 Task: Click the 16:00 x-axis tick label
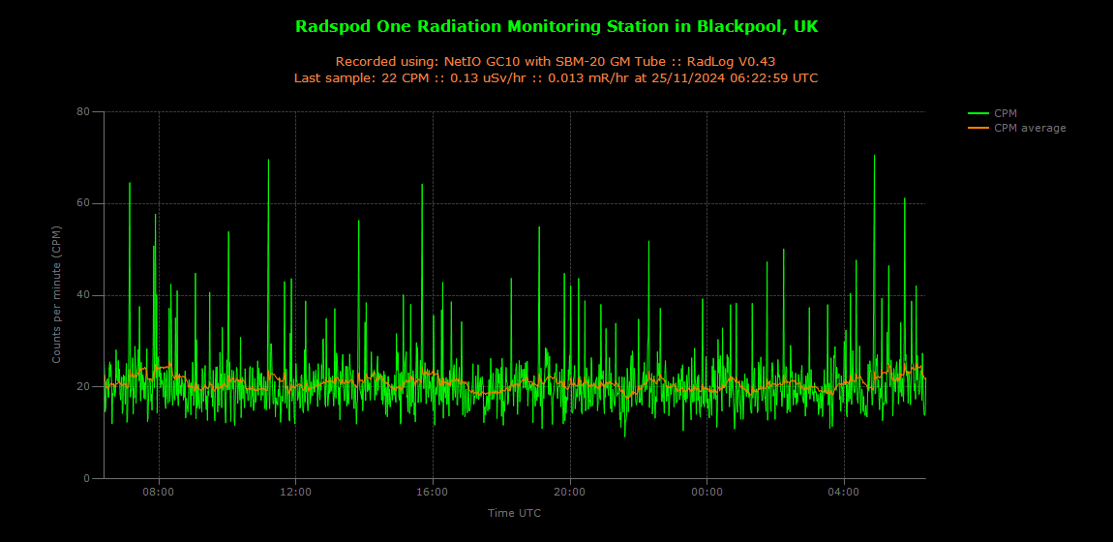pyautogui.click(x=433, y=491)
